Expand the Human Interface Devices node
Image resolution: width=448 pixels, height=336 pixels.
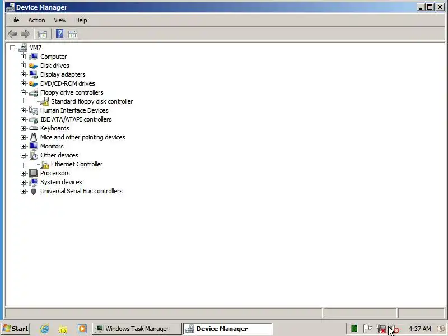(23, 110)
